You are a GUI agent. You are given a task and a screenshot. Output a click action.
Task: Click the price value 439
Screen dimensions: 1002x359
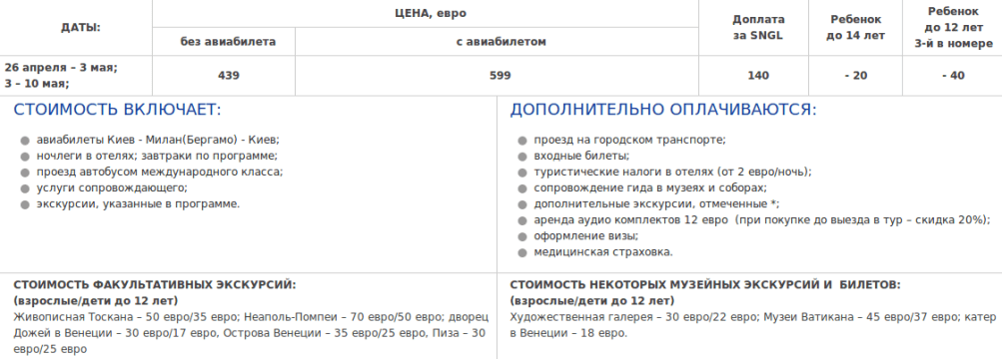pos(228,75)
